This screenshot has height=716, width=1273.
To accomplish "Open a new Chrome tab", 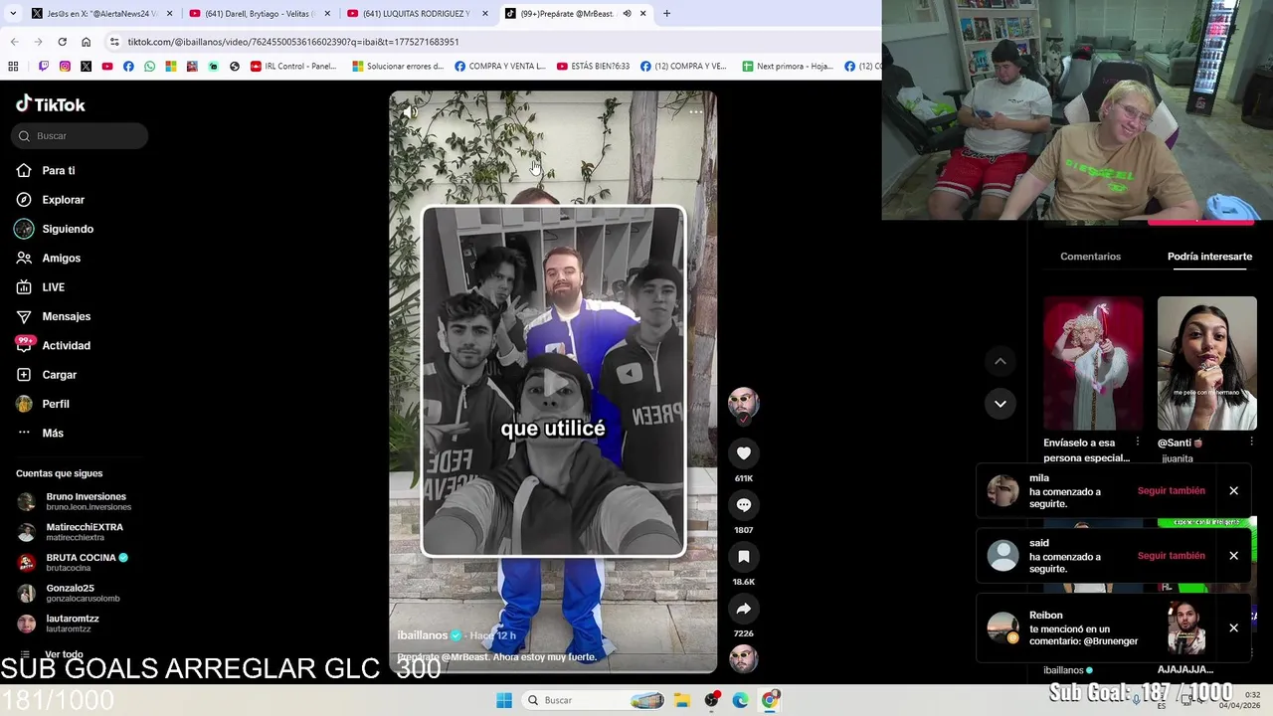I will click(x=666, y=14).
